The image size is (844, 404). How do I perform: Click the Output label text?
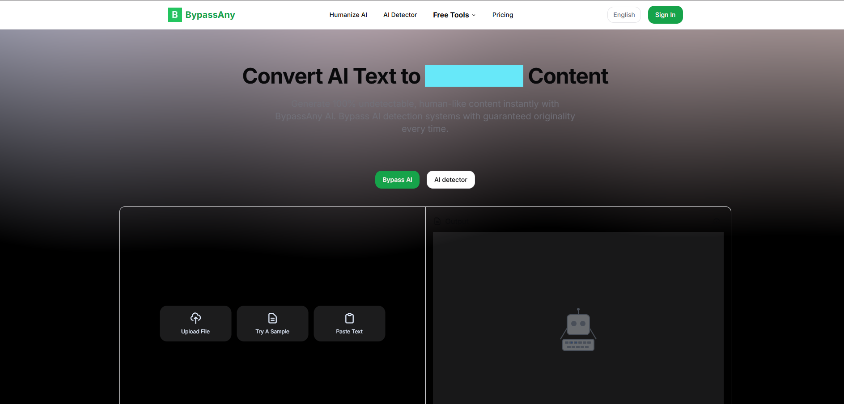pyautogui.click(x=456, y=221)
